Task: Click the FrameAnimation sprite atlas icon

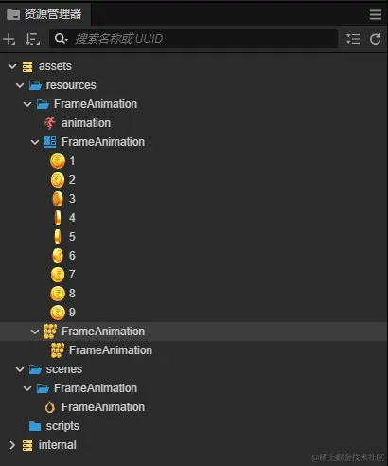Action: tap(50, 142)
